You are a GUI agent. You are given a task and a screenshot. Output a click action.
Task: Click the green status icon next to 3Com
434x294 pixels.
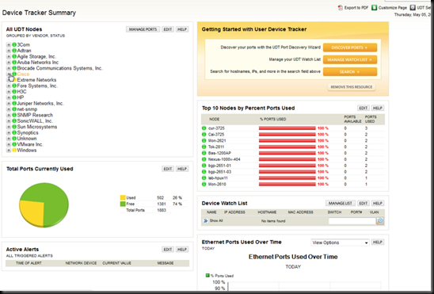pyautogui.click(x=14, y=45)
